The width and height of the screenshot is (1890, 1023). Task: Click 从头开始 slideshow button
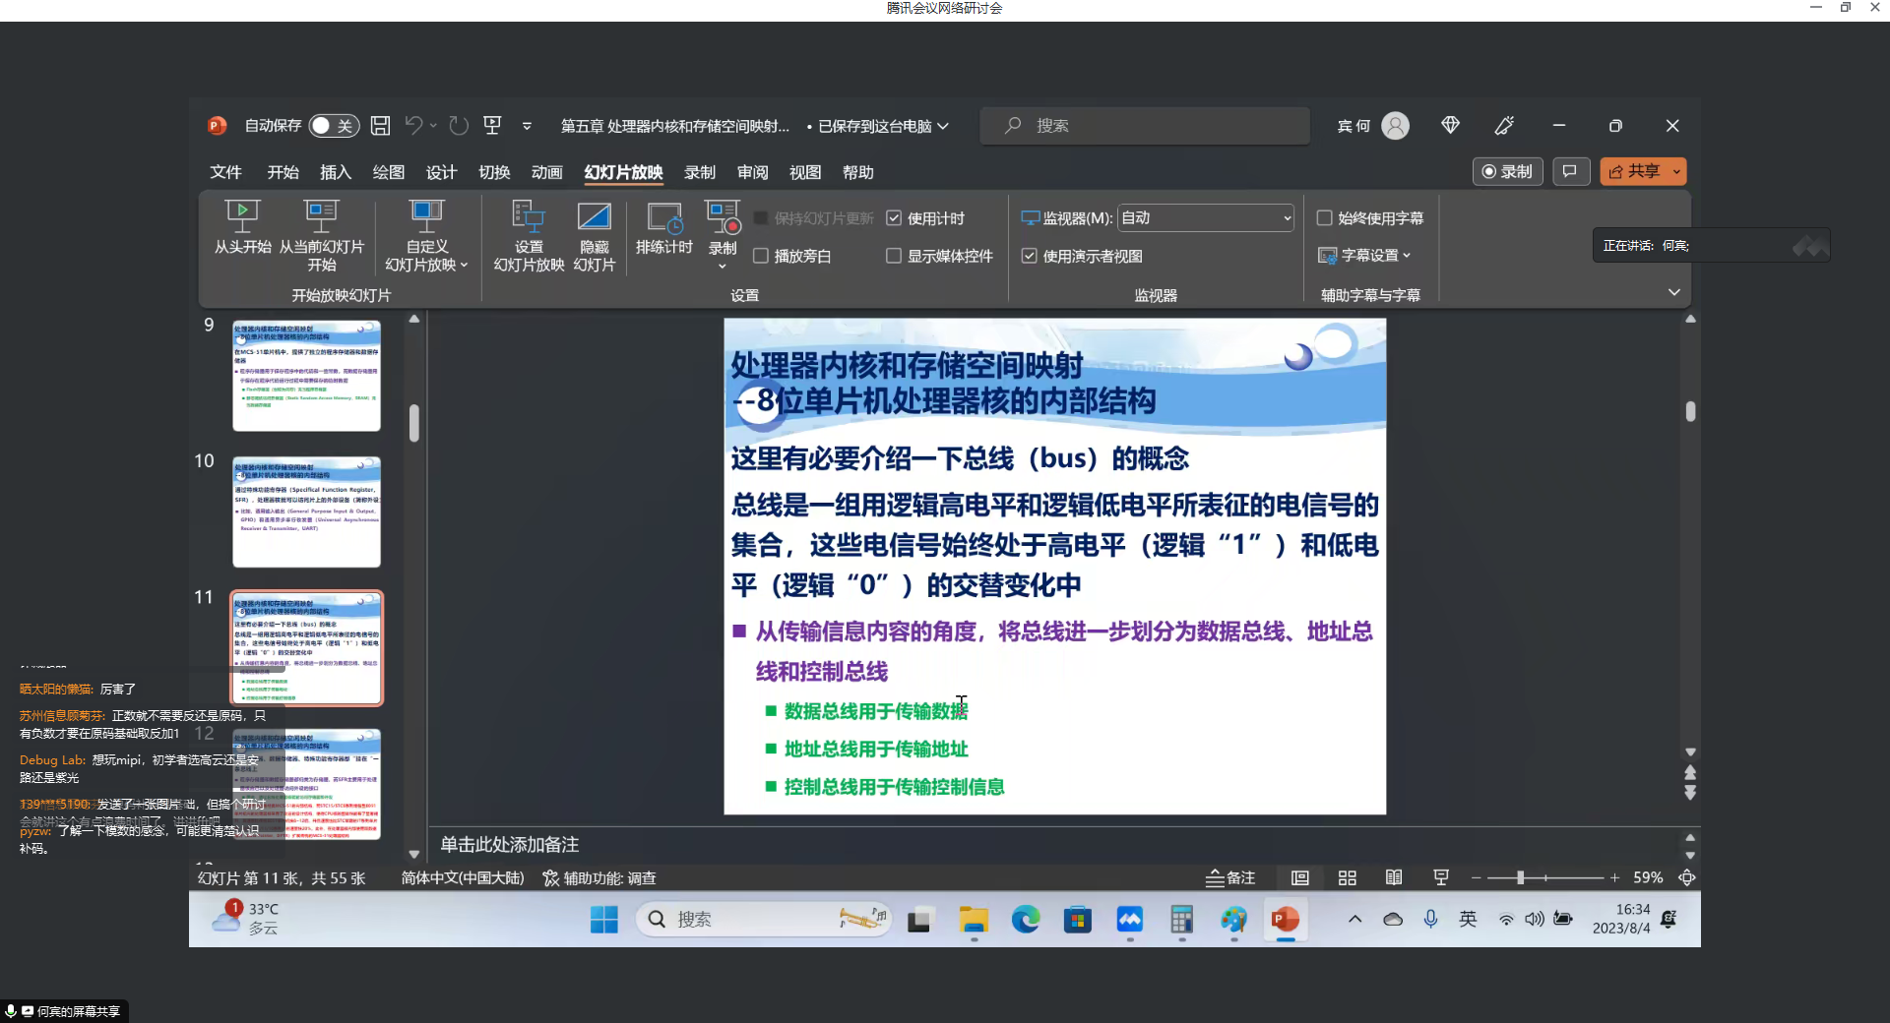242,228
